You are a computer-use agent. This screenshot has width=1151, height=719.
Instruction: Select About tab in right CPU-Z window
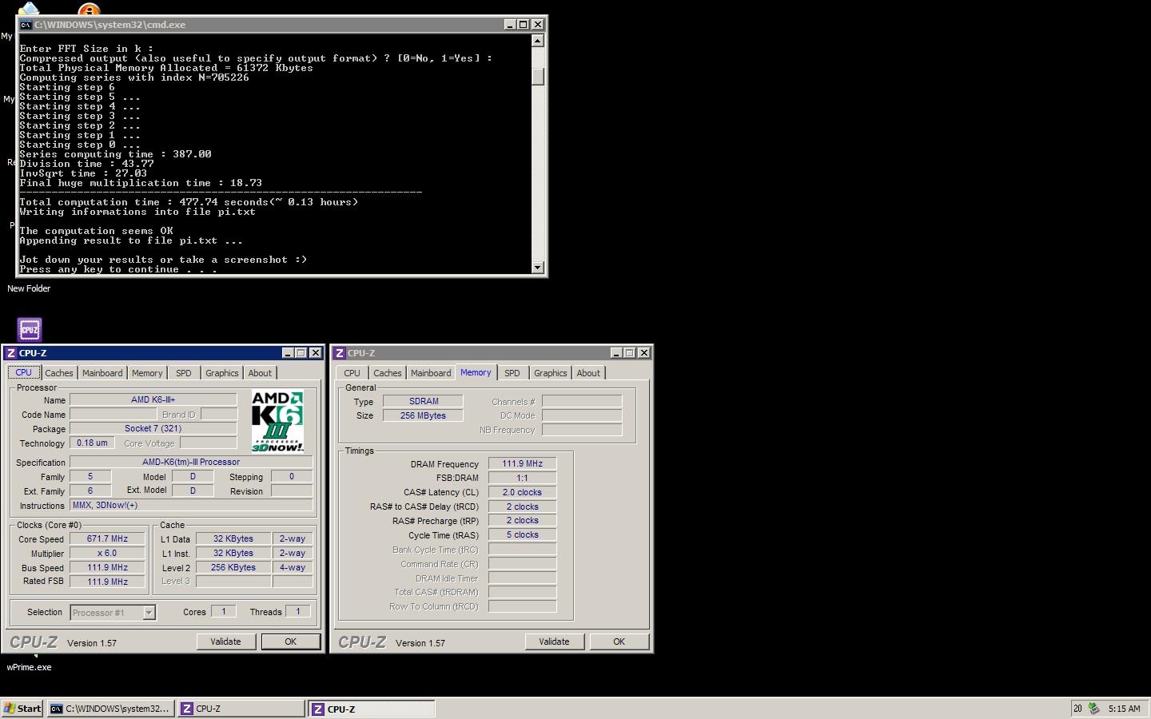588,373
